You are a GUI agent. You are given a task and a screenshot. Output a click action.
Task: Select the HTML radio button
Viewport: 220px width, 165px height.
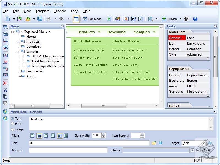(13, 124)
